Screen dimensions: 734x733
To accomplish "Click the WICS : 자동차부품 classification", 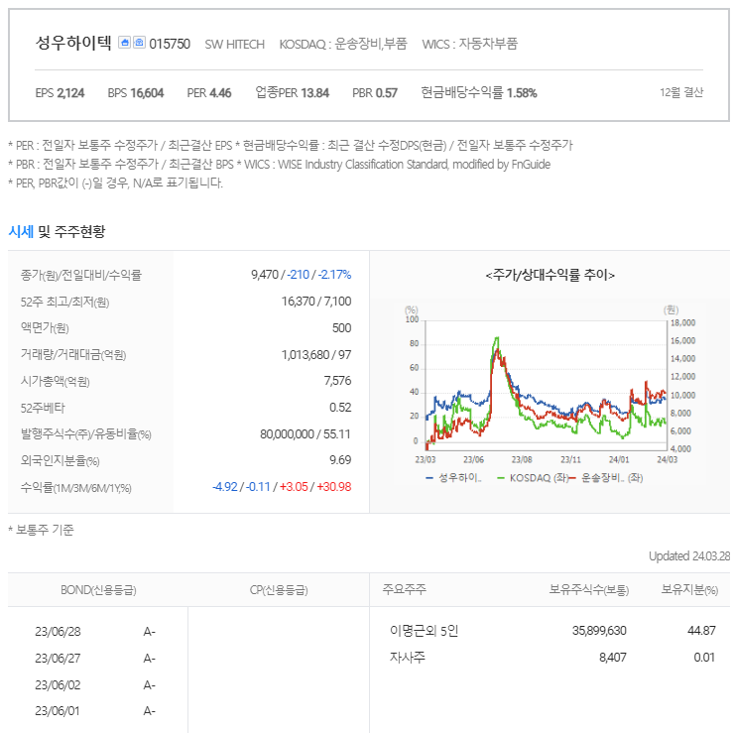I will [x=469, y=44].
